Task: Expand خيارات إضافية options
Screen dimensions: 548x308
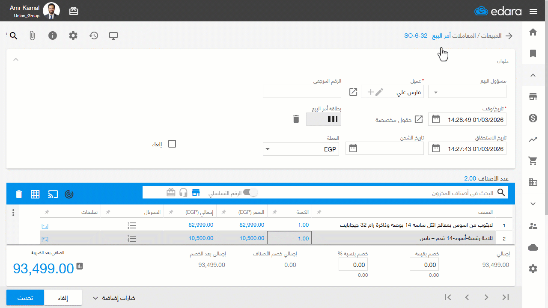Action: point(114,298)
